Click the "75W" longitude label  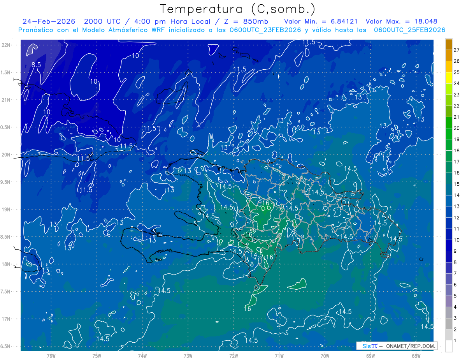pos(97,356)
